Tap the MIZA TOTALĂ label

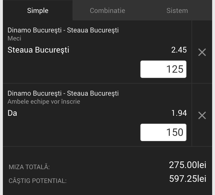coord(29,167)
